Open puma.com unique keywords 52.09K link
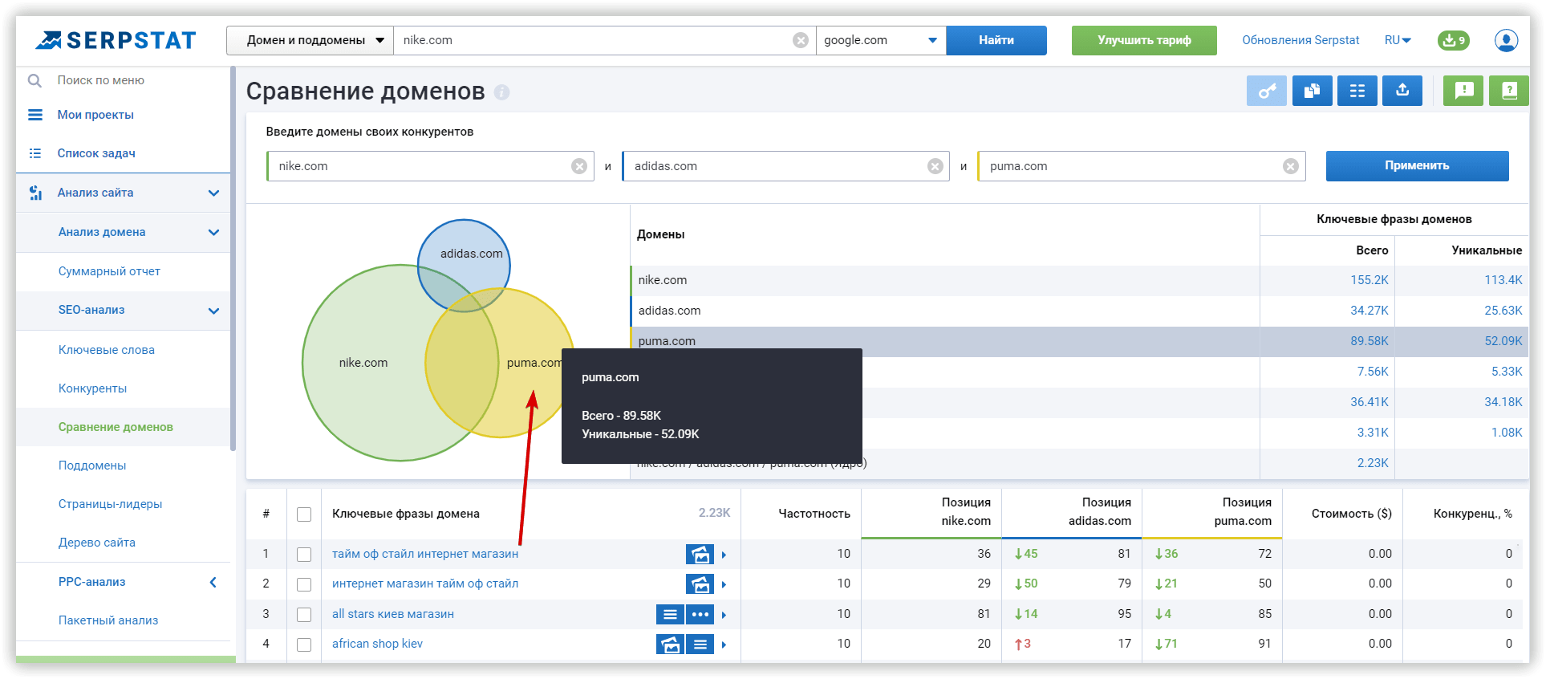 click(1503, 341)
